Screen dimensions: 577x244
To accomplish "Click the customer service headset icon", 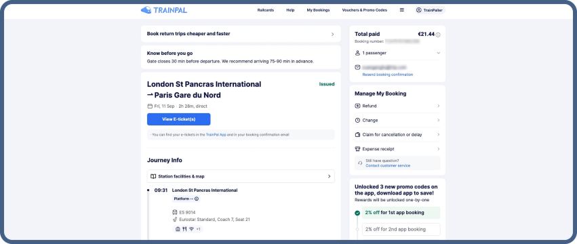I will [x=360, y=163].
